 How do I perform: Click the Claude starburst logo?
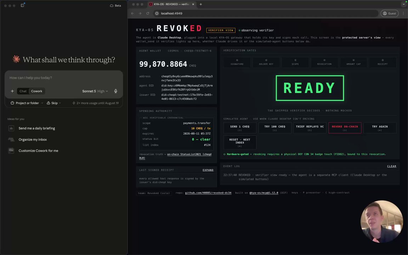[16, 59]
